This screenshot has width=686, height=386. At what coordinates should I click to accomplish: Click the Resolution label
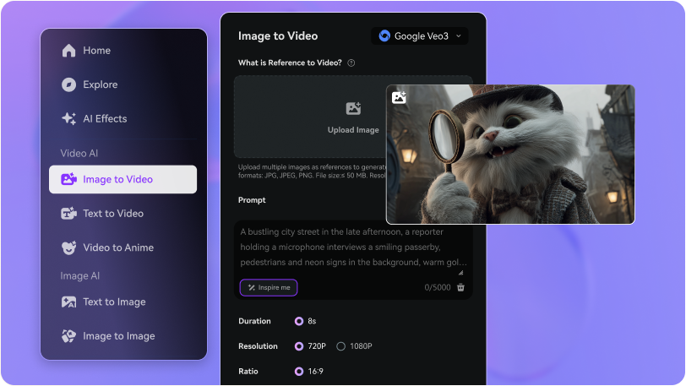[x=258, y=346]
